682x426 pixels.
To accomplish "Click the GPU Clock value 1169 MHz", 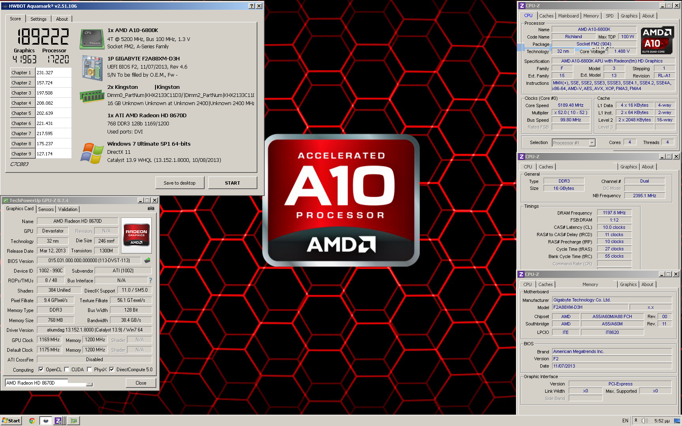I will 50,340.
